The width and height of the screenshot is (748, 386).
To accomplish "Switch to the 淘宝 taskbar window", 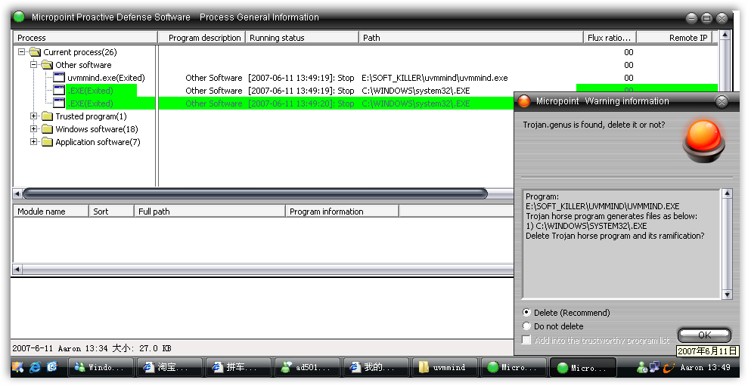I will point(169,367).
